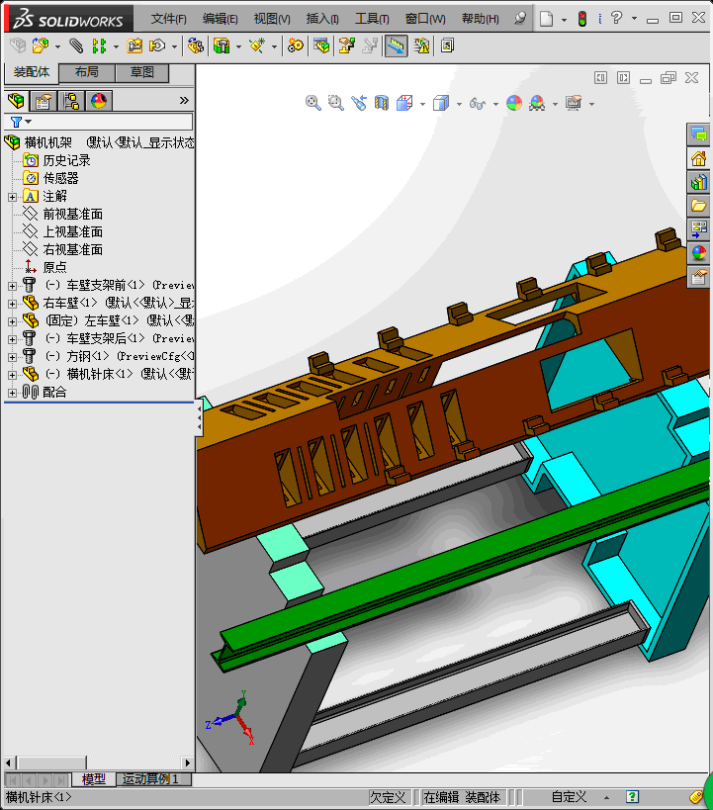This screenshot has width=713, height=810.
Task: Toggle the menu bar pin
Action: (x=520, y=19)
